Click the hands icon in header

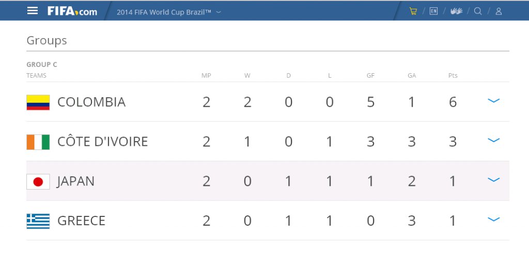(456, 11)
